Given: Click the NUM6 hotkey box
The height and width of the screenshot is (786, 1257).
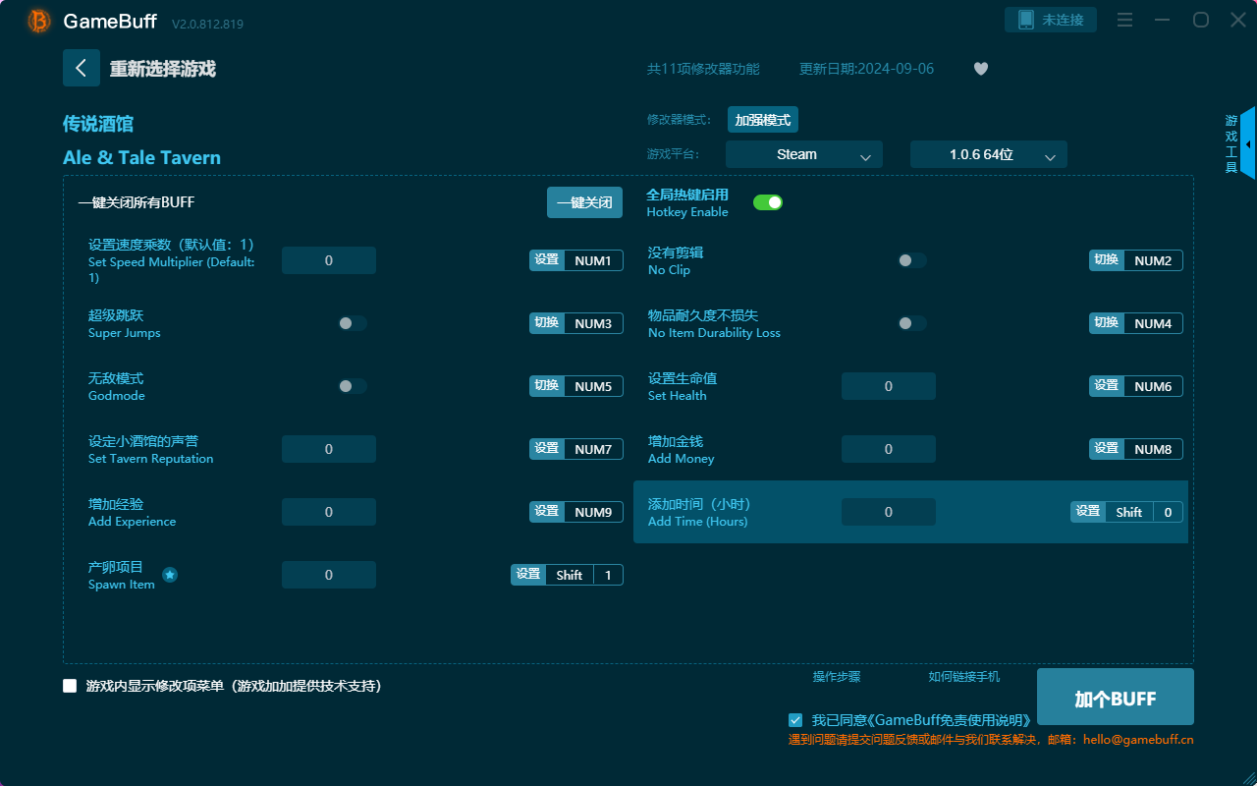Looking at the screenshot, I should coord(1153,386).
